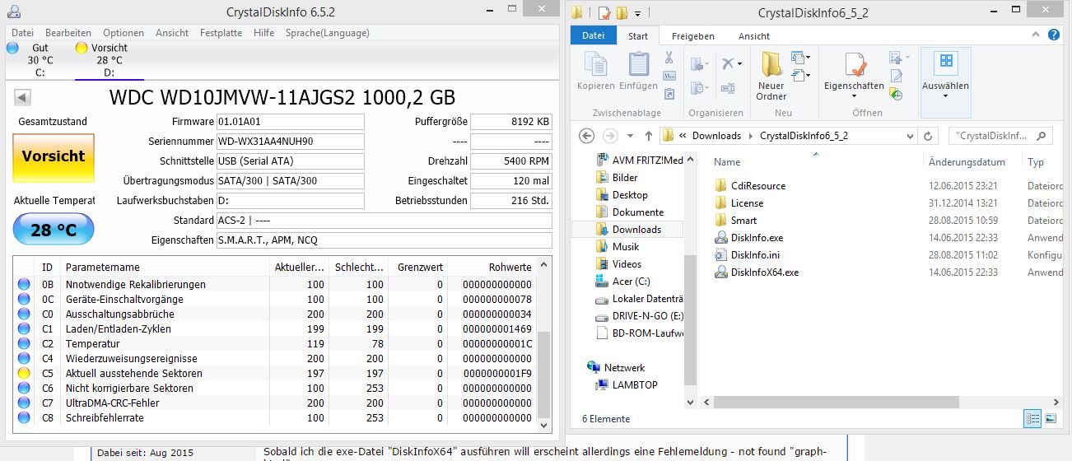Open the Festplatte menu
The image size is (1072, 461).
tap(221, 33)
